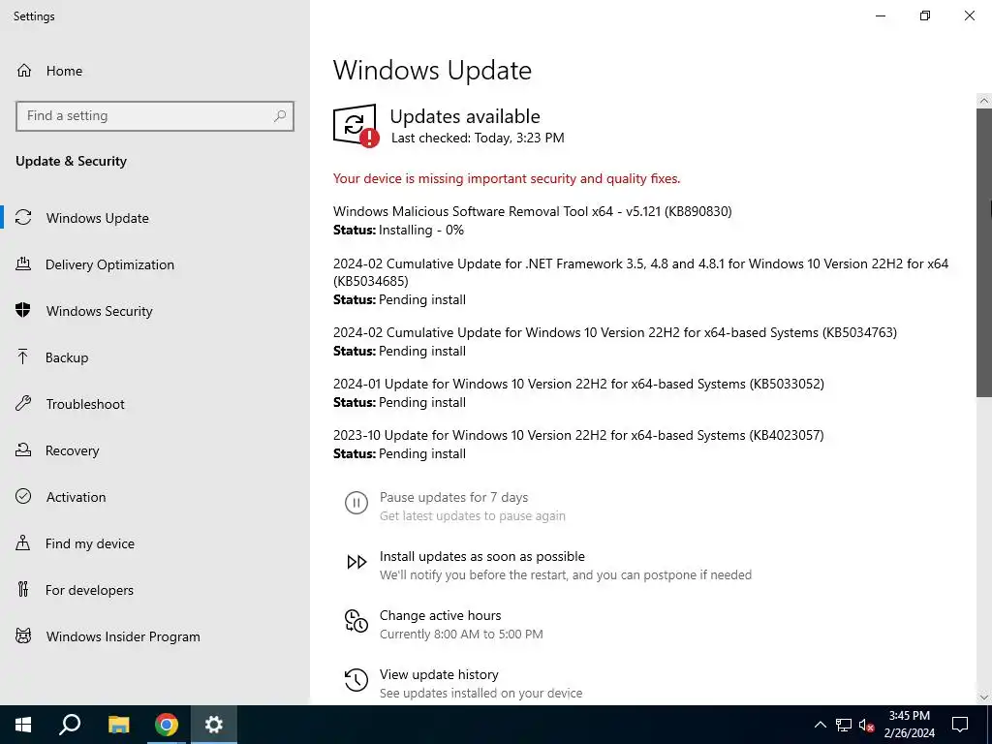The width and height of the screenshot is (992, 744).
Task: Open Find my device settings
Action: (155, 543)
